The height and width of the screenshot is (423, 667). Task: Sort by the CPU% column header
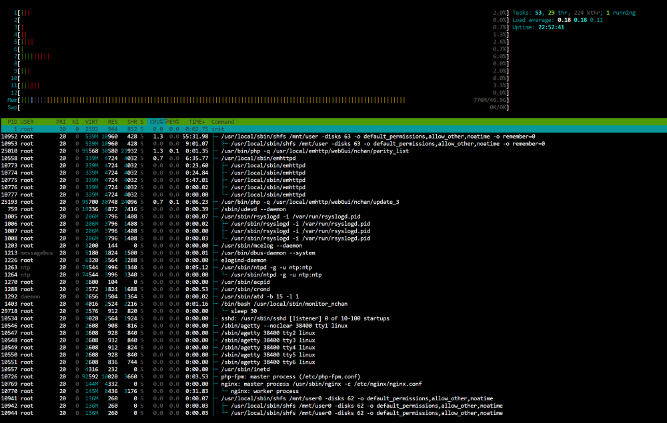tap(157, 122)
